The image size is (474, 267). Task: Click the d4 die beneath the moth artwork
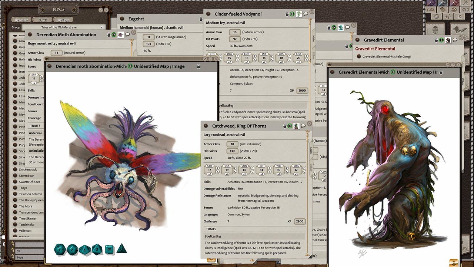tap(121, 249)
